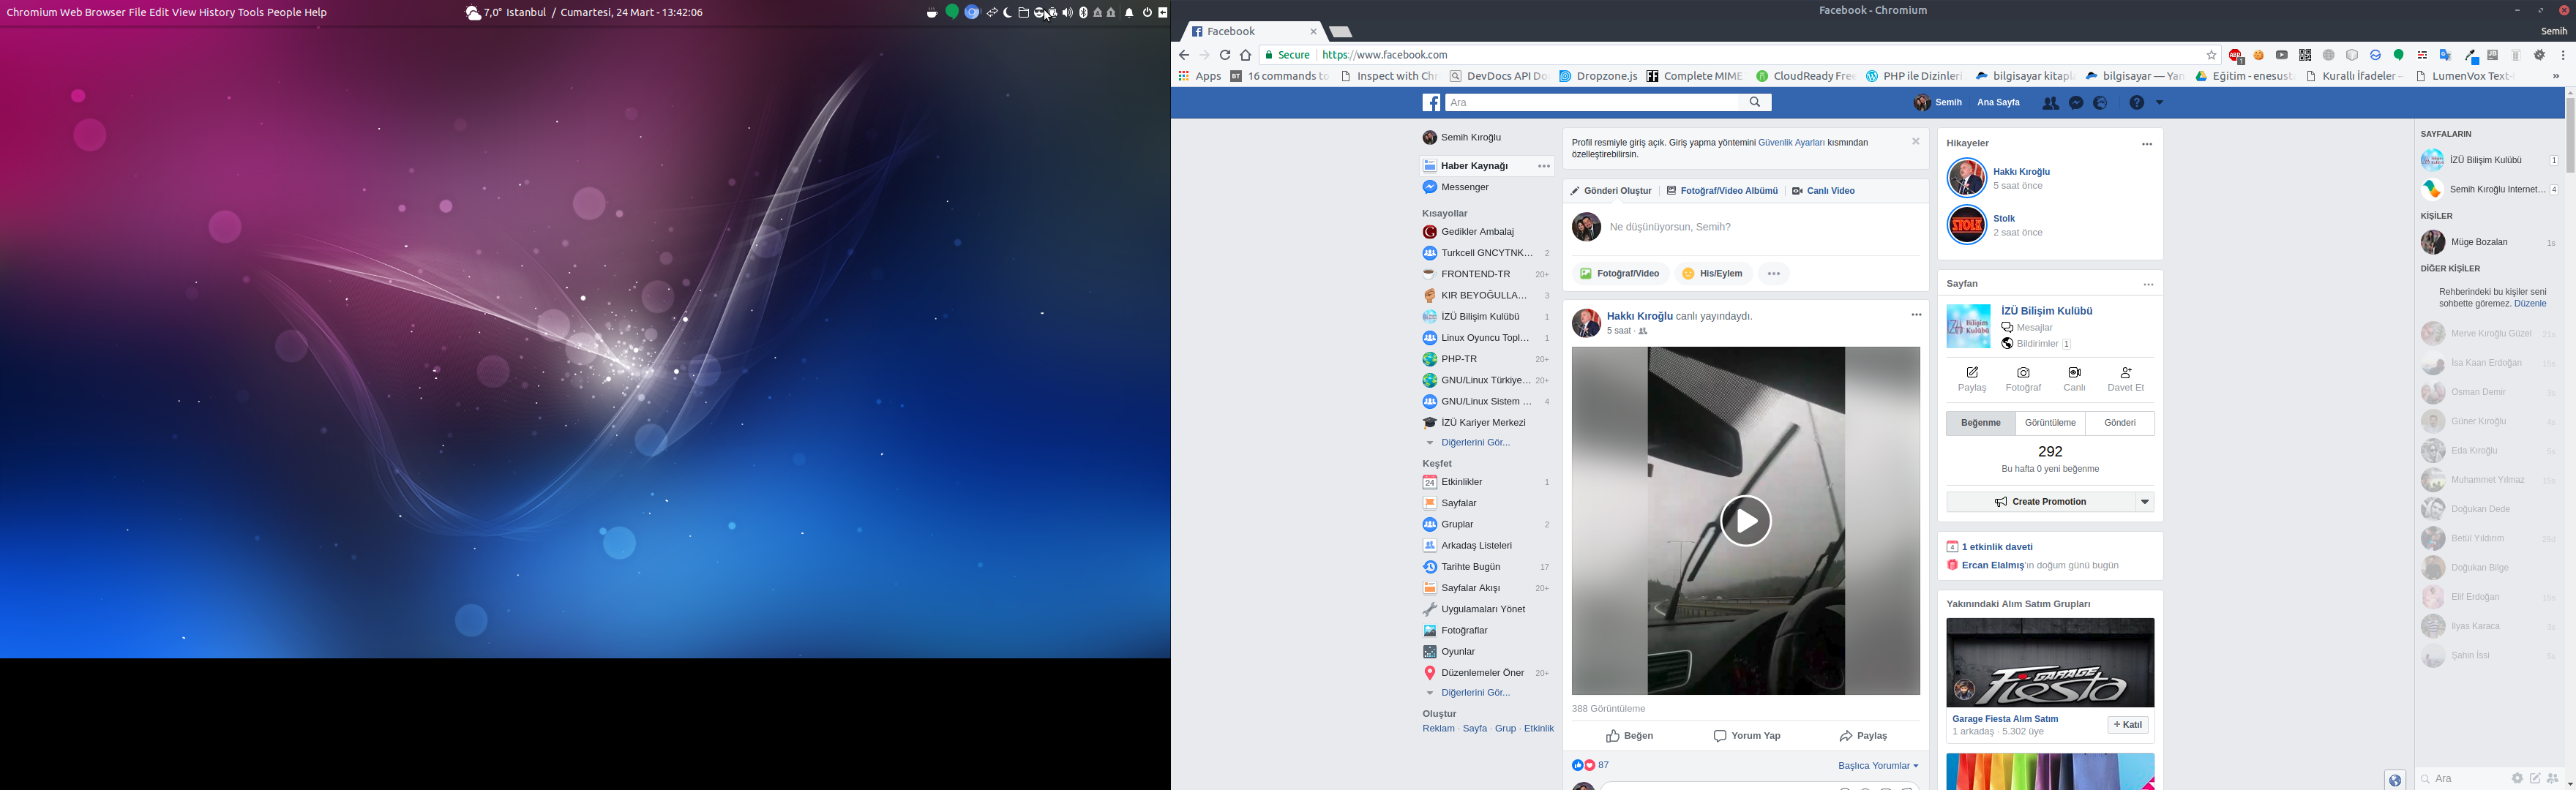The width and height of the screenshot is (2576, 790).
Task: Play the Hakkı Kıroğlu live video
Action: point(1745,521)
